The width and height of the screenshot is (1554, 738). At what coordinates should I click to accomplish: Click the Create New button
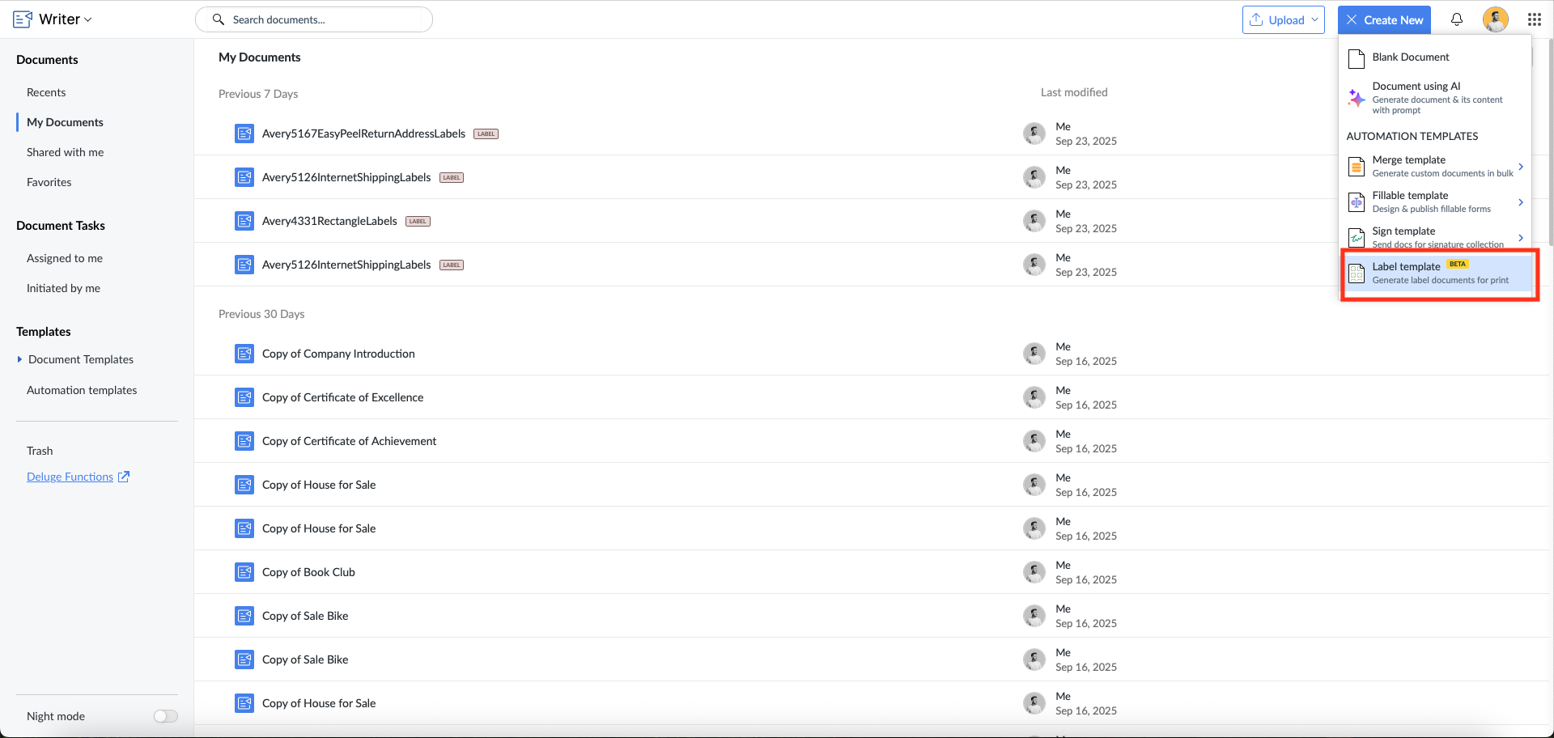[x=1384, y=19]
